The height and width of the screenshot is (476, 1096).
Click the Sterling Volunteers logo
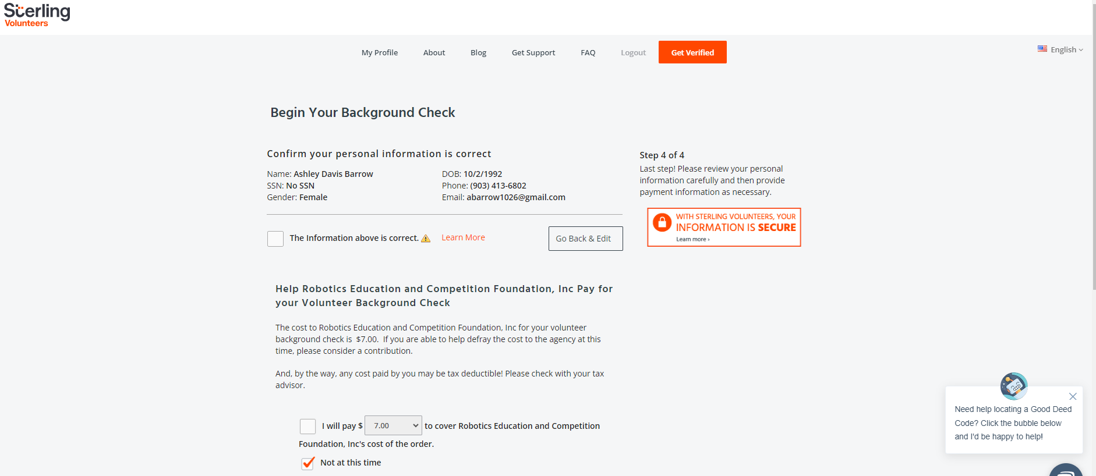37,15
